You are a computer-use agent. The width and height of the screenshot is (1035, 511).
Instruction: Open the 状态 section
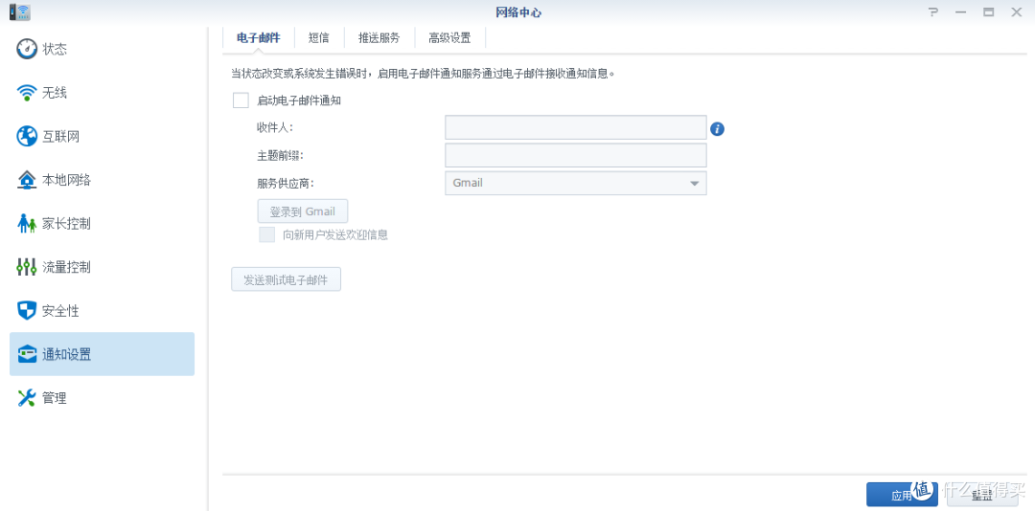(103, 50)
